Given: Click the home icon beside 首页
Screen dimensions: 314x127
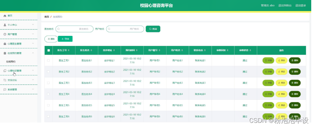Looking at the screenshot, I should pyautogui.click(x=5, y=16).
